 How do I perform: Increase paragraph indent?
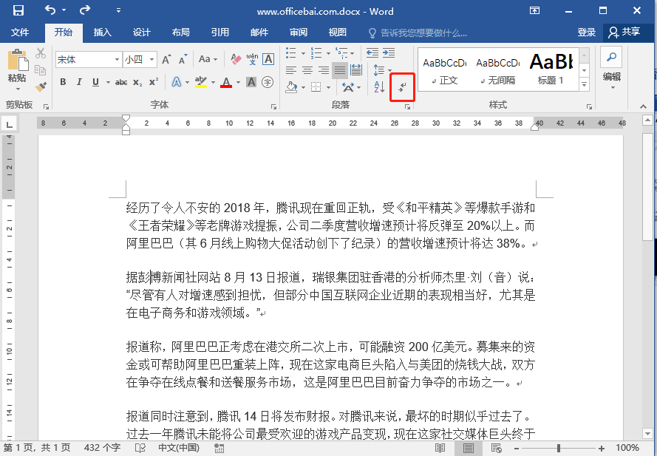(x=389, y=52)
